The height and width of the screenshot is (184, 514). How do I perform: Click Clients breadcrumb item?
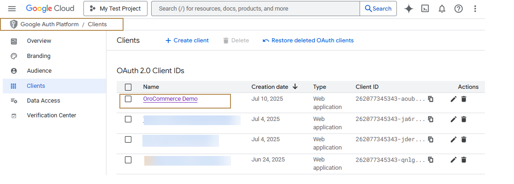pos(97,24)
